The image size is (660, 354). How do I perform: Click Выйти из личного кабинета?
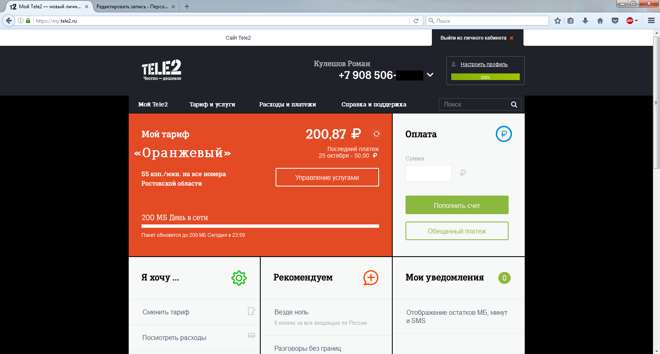(x=477, y=38)
